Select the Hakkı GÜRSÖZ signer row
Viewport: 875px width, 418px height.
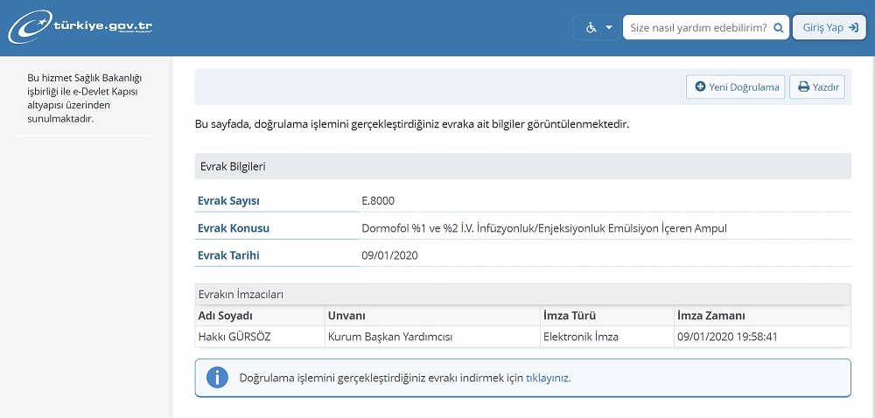235,337
